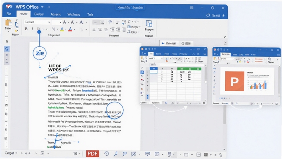Click the Soordtel panel tab above the side pane
The width and height of the screenshot is (282, 159).
tap(169, 43)
